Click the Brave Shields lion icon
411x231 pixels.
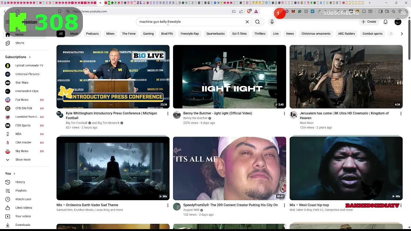click(249, 11)
